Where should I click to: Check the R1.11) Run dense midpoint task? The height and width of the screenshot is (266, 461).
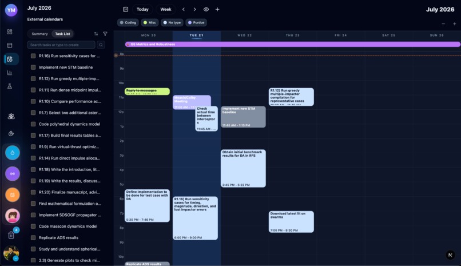tap(33, 90)
